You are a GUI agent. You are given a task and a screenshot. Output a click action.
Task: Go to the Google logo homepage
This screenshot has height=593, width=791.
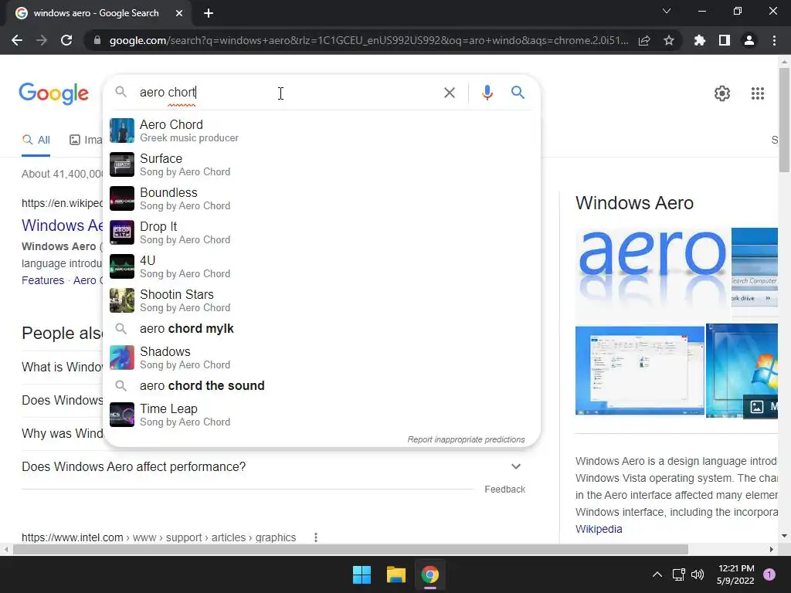coord(53,93)
